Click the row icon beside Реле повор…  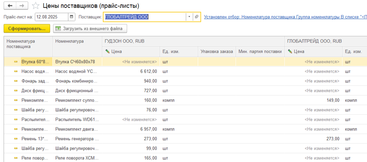coord(16,158)
